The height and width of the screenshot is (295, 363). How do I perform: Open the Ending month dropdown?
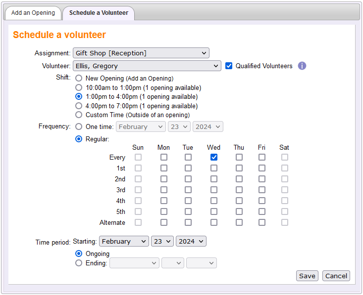click(x=134, y=263)
